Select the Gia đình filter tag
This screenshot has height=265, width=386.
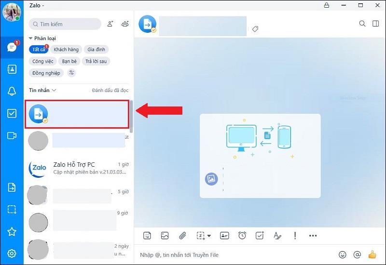tap(96, 50)
